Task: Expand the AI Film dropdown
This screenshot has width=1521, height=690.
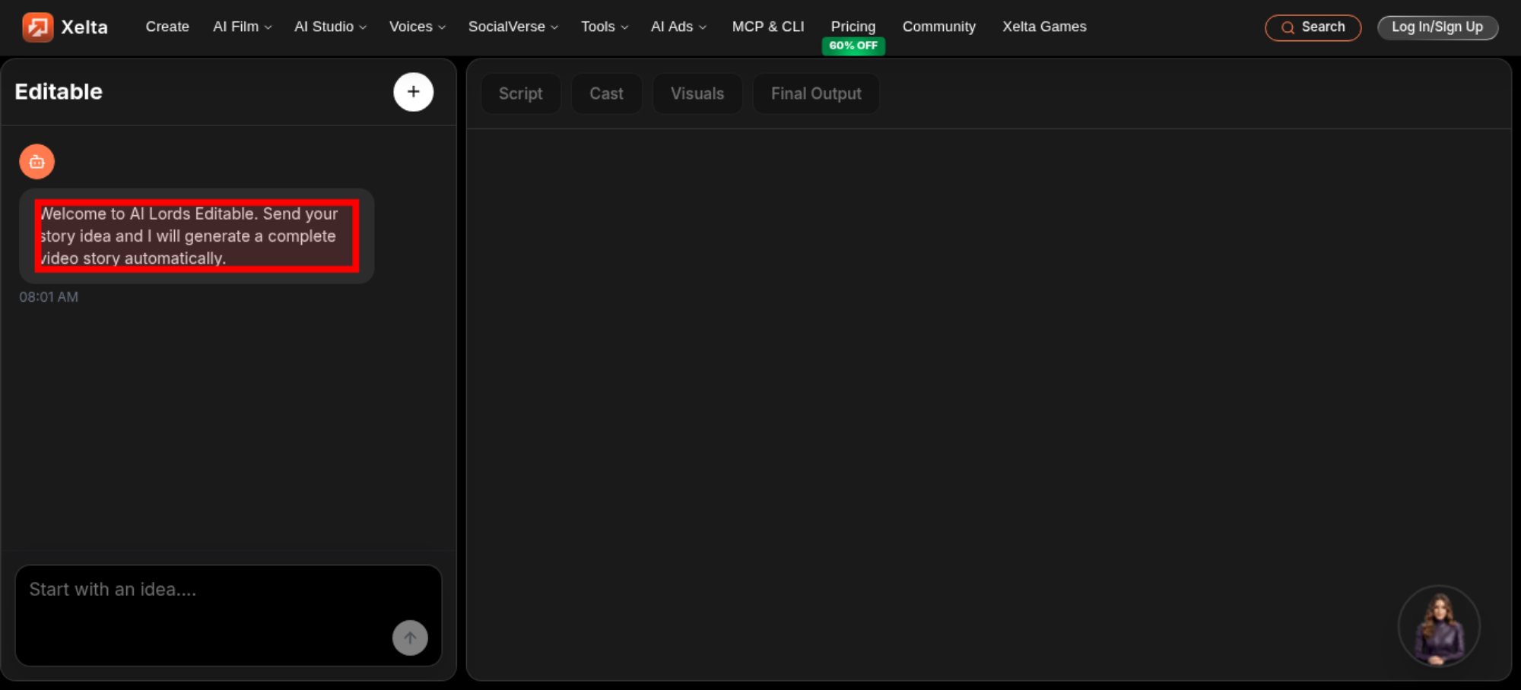Action: point(242,27)
